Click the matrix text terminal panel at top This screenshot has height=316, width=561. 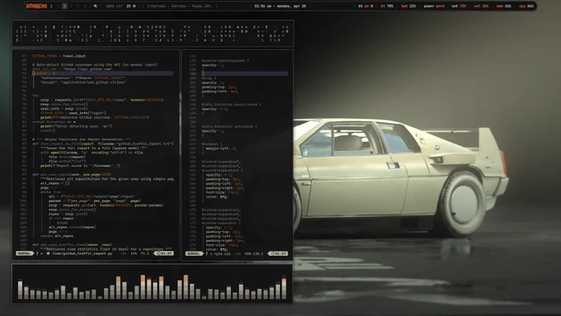(153, 34)
